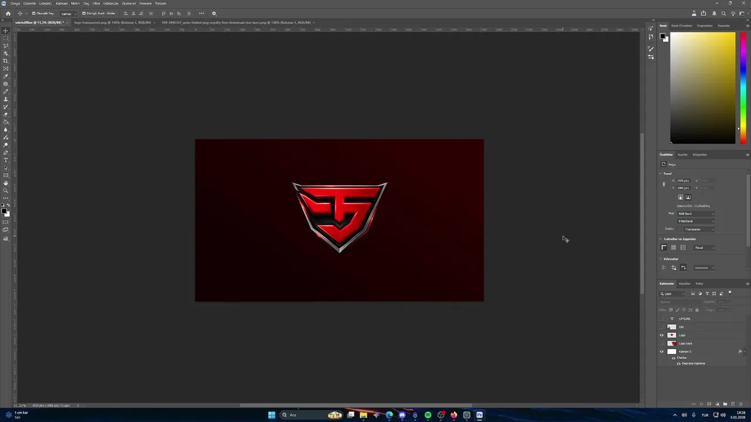Select the Frame tool

tap(6, 69)
